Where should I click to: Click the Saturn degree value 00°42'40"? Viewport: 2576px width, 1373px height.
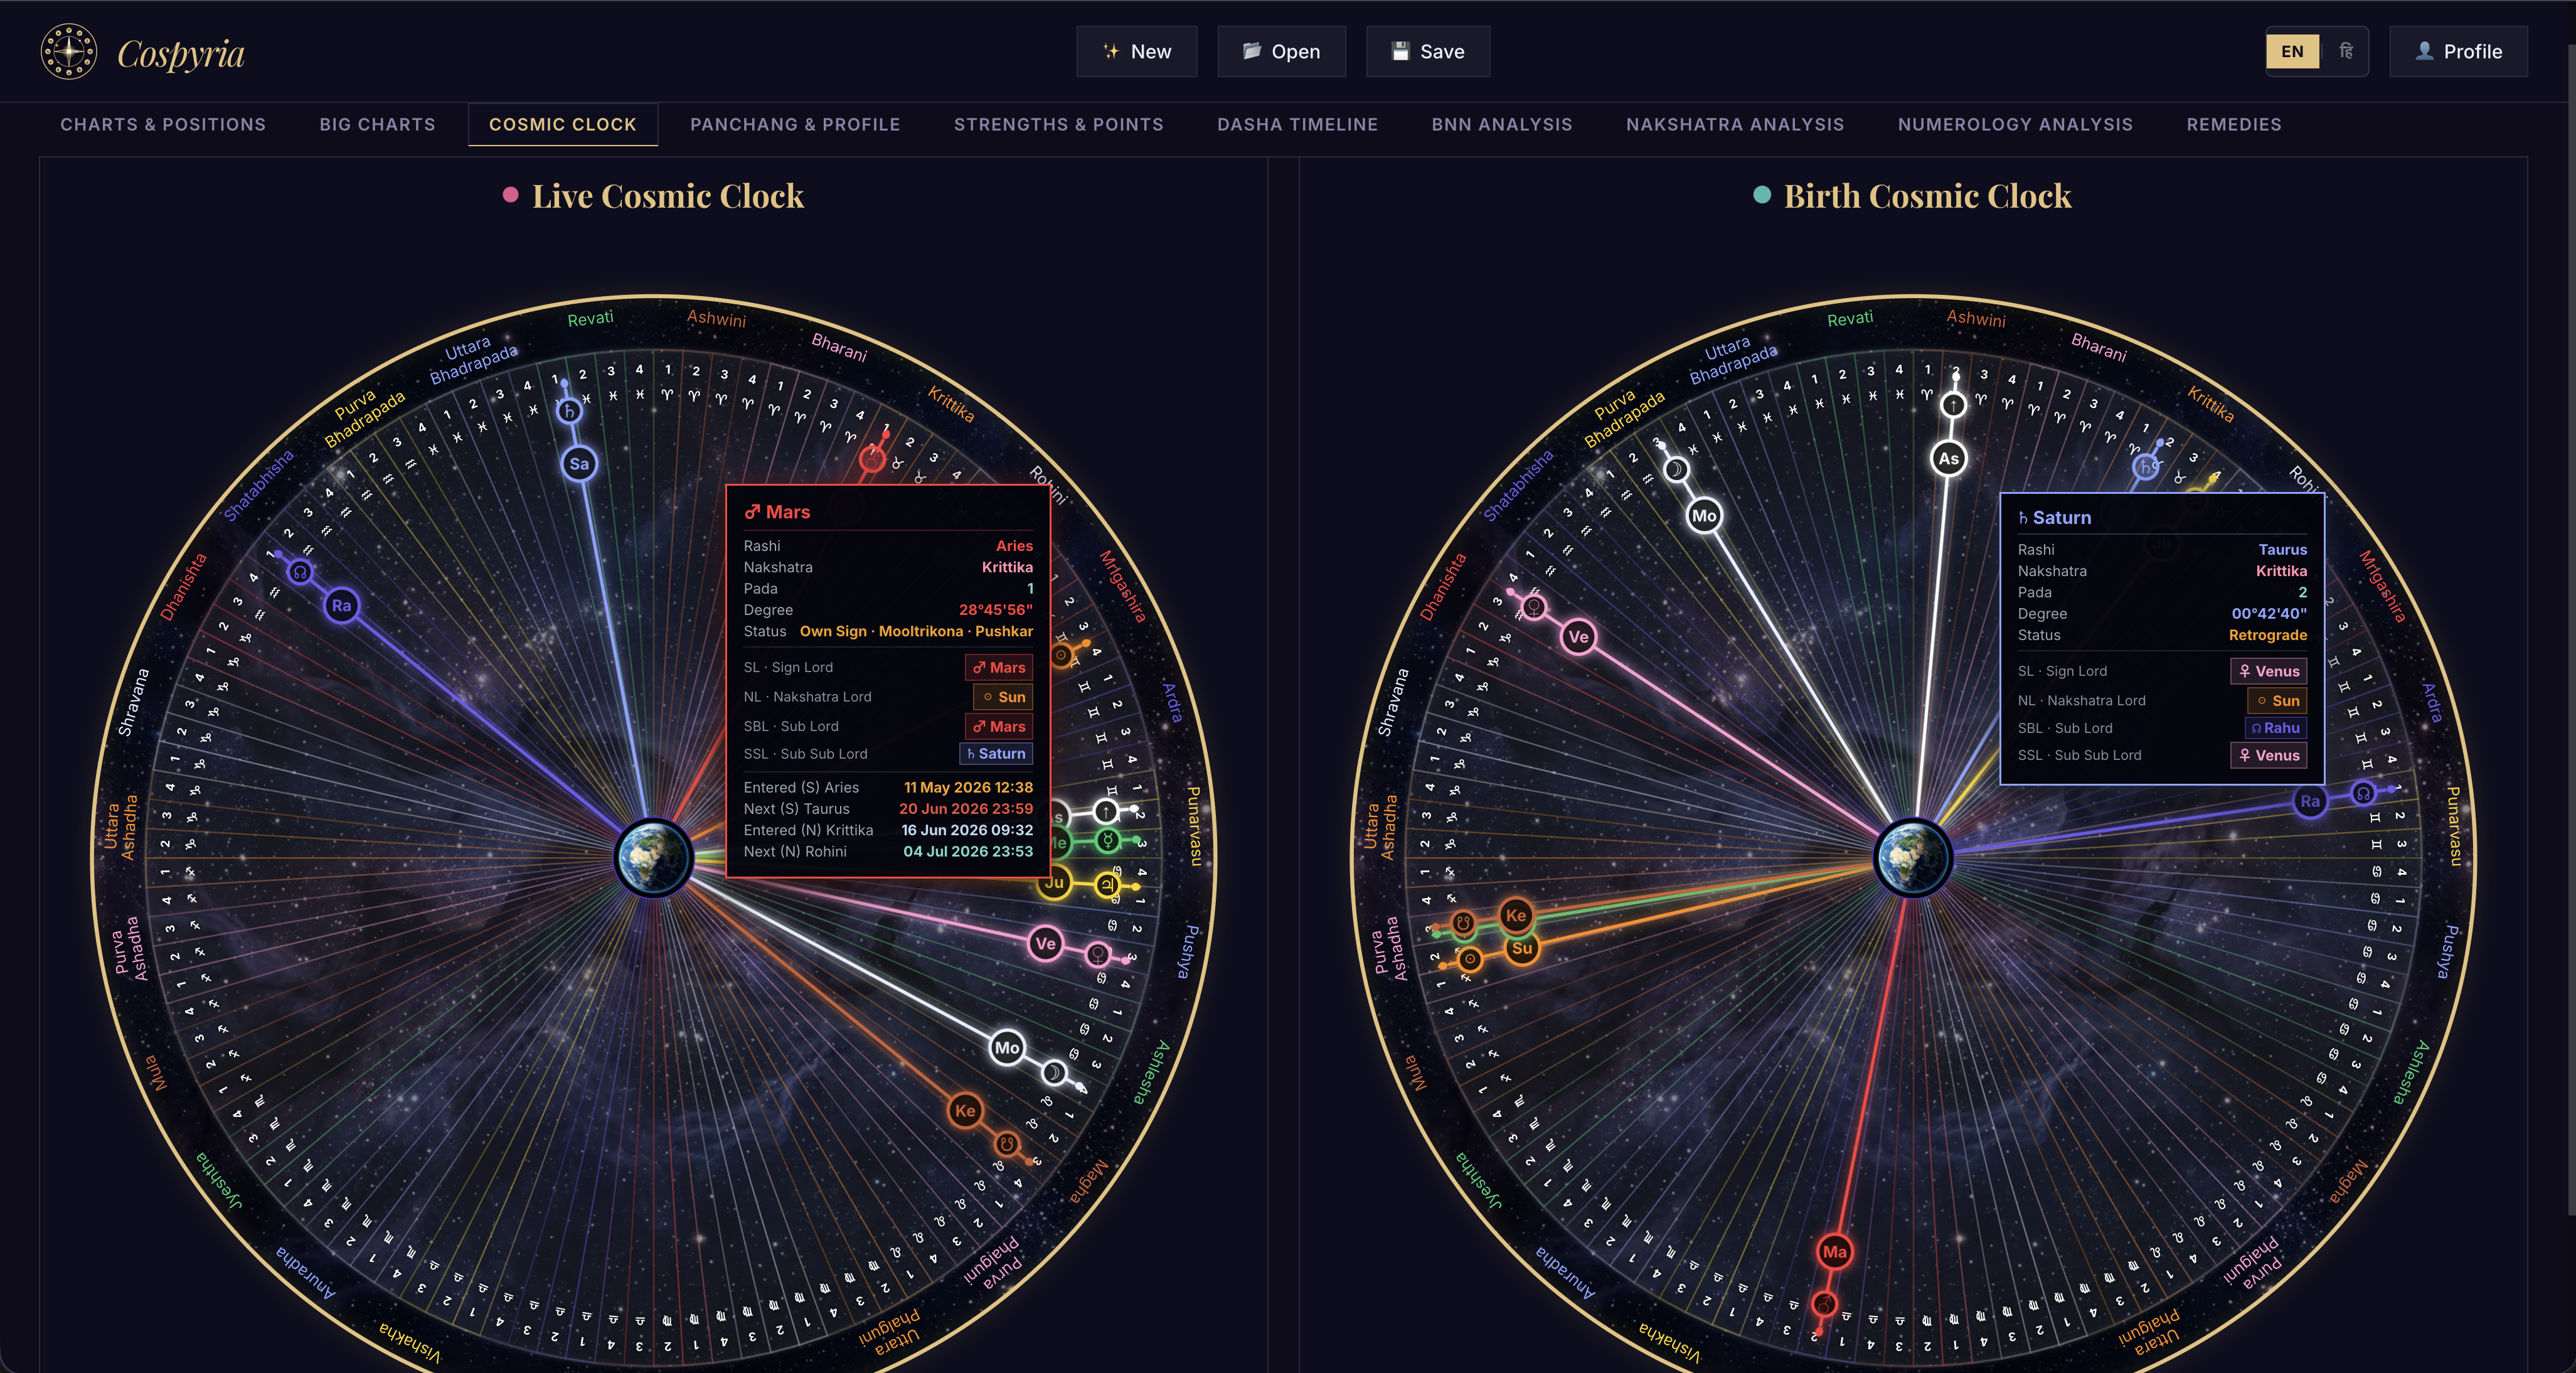tap(2269, 613)
